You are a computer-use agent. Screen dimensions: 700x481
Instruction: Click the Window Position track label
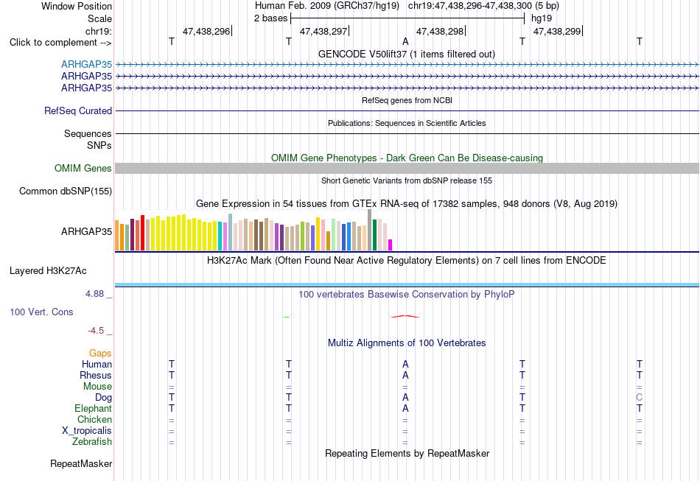point(77,6)
